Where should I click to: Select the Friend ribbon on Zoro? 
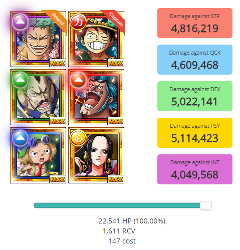pyautogui.click(x=56, y=22)
